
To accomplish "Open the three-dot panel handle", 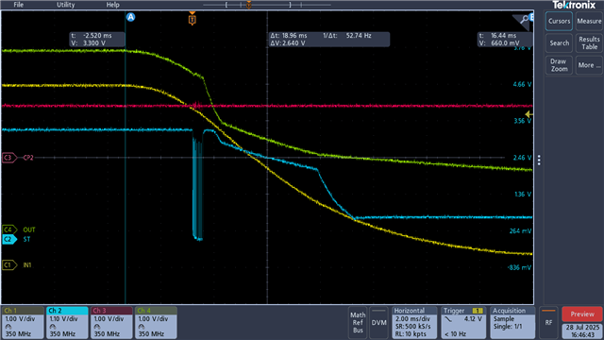I will [539, 160].
